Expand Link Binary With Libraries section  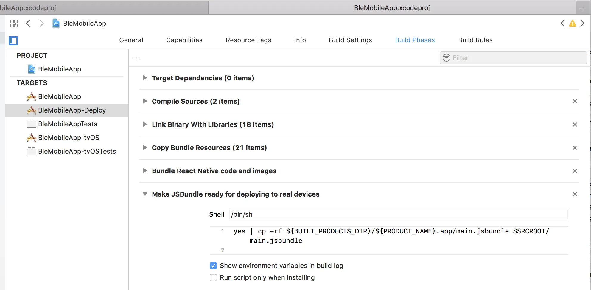tap(145, 124)
